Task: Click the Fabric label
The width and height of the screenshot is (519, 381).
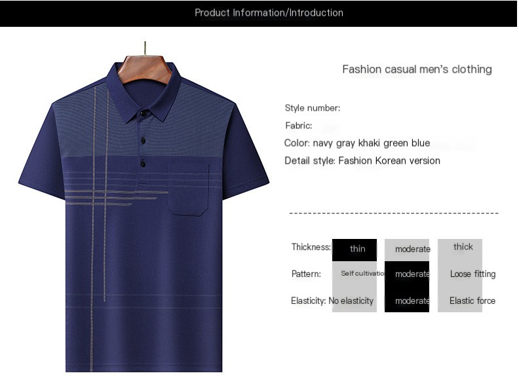Action: (x=299, y=126)
